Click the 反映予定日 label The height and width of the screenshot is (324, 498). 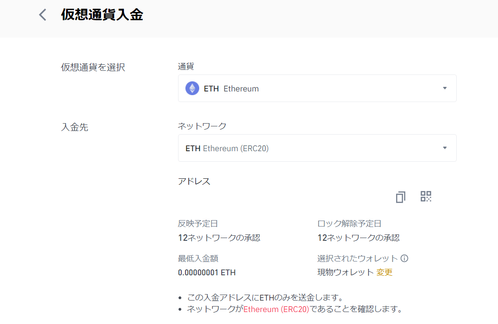pyautogui.click(x=197, y=223)
